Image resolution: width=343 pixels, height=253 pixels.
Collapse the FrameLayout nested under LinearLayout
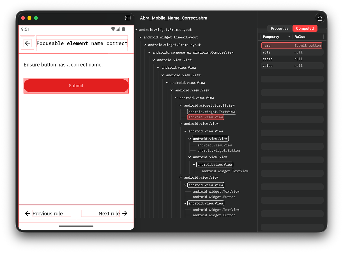tap(145, 45)
